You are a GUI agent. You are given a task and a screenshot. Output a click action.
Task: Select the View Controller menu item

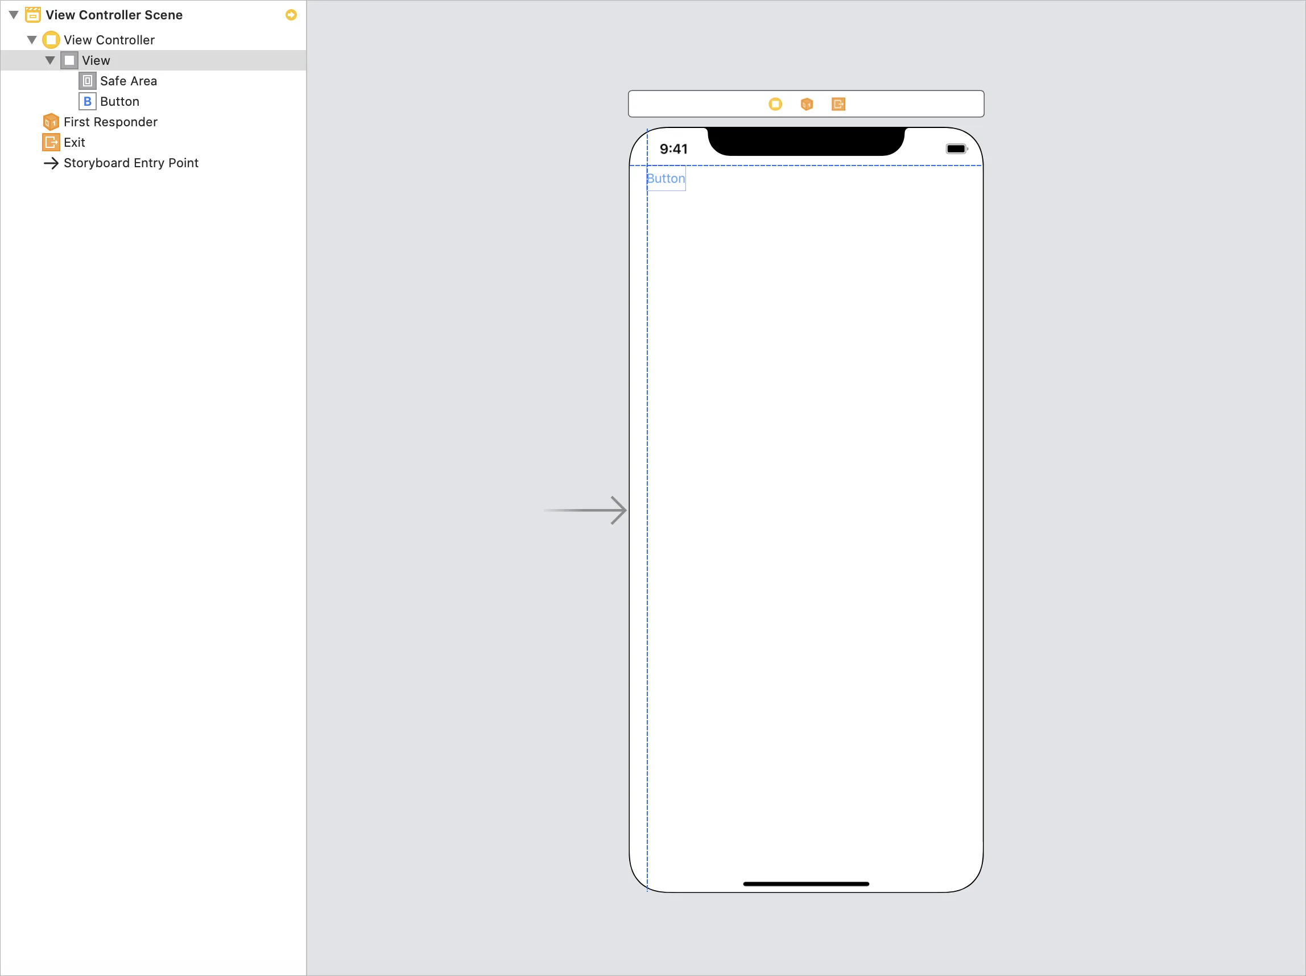[109, 39]
